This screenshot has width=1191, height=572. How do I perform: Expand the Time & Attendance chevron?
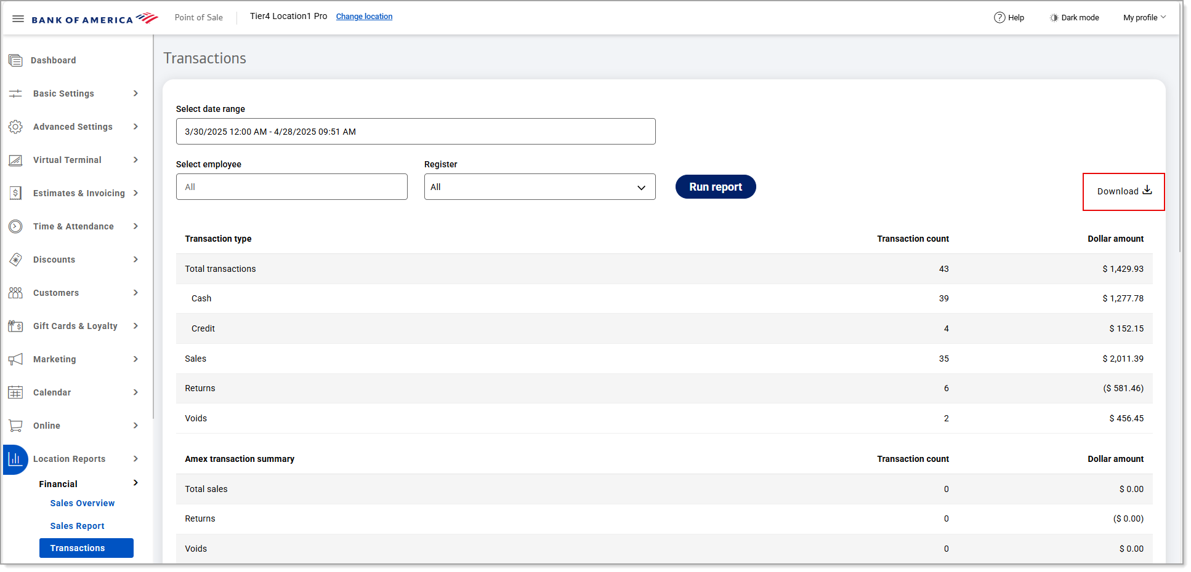(x=135, y=226)
